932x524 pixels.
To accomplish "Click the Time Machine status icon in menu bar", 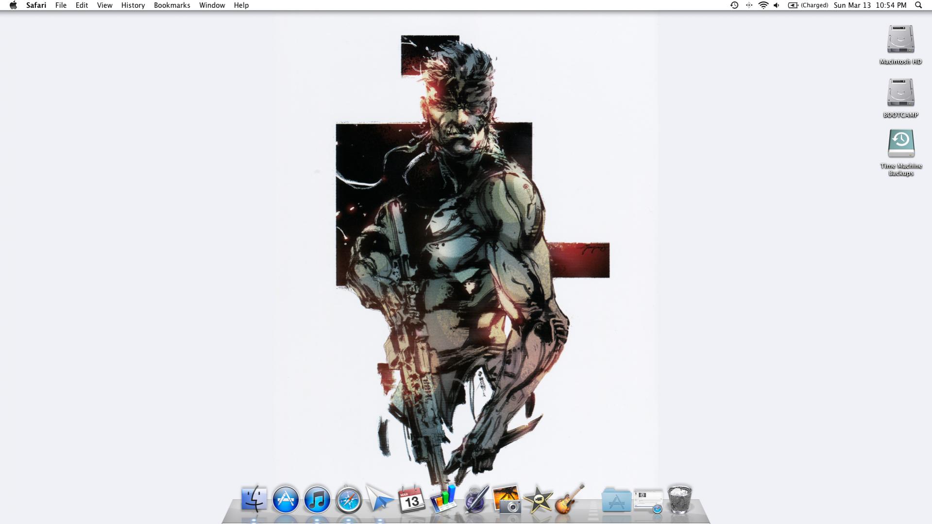I will coord(734,5).
